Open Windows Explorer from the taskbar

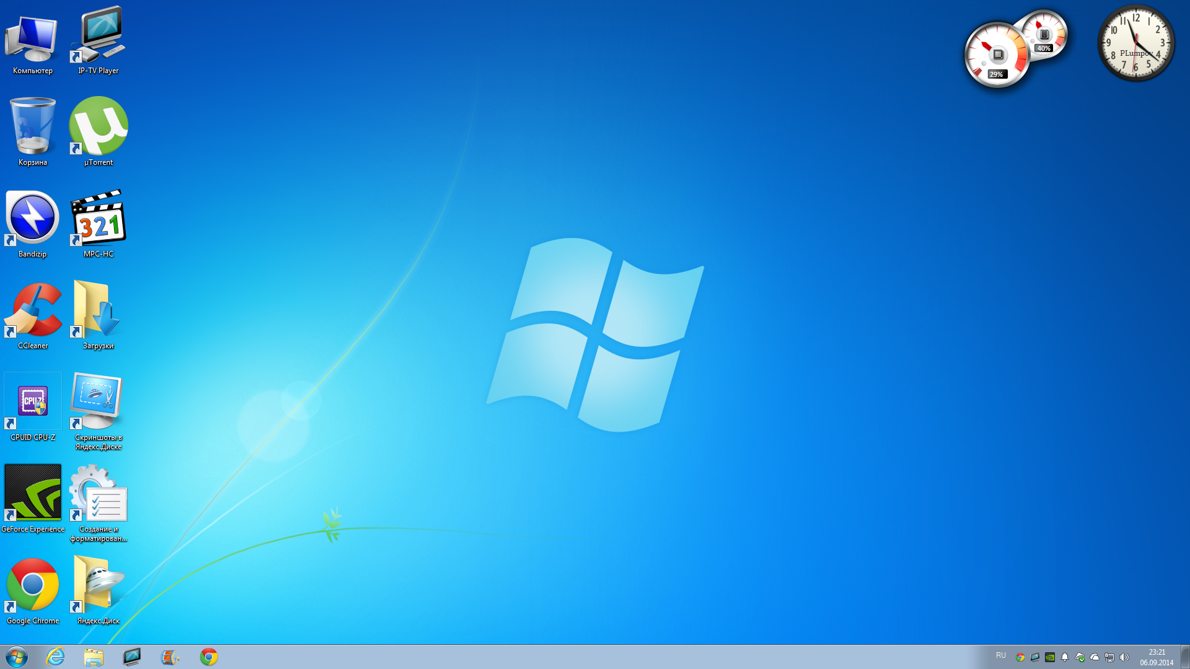point(94,657)
